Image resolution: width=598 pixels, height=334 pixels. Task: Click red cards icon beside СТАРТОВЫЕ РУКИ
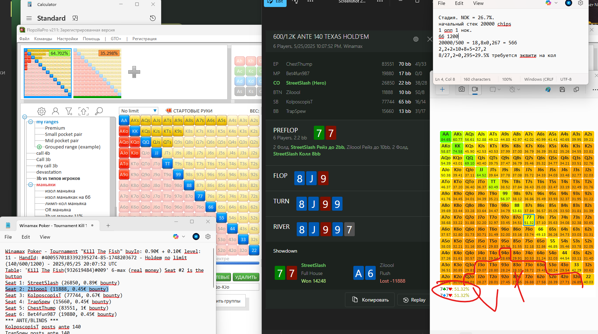point(168,111)
